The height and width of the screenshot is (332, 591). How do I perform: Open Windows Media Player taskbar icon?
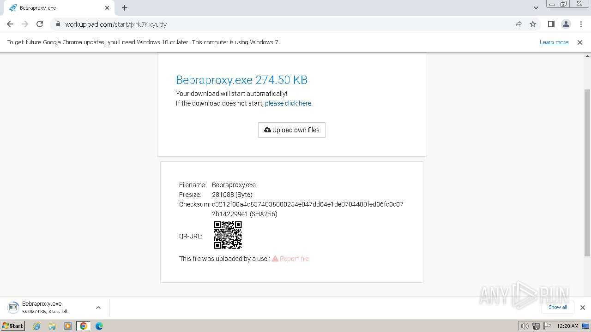68,326
